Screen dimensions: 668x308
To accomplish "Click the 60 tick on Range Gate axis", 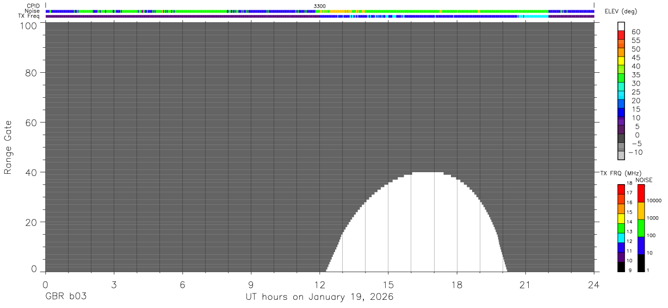I will pyautogui.click(x=30, y=122).
